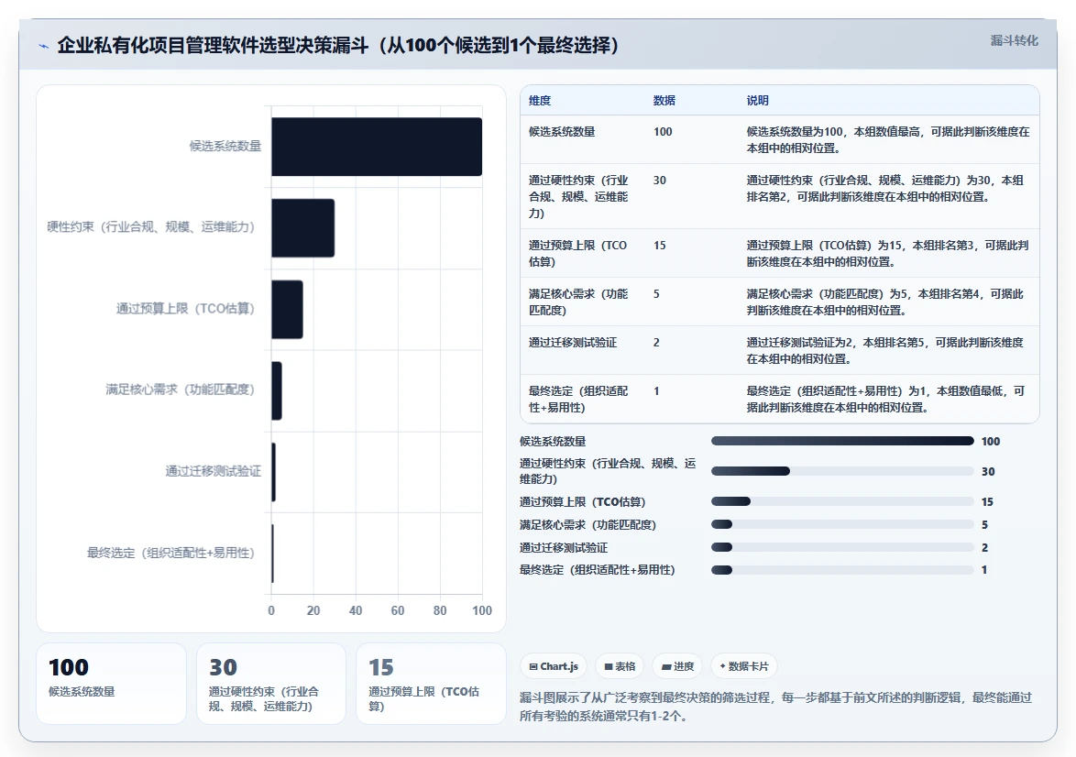Click the chart y-axis label 通过迁移测试验证
1076x757 pixels.
[214, 471]
